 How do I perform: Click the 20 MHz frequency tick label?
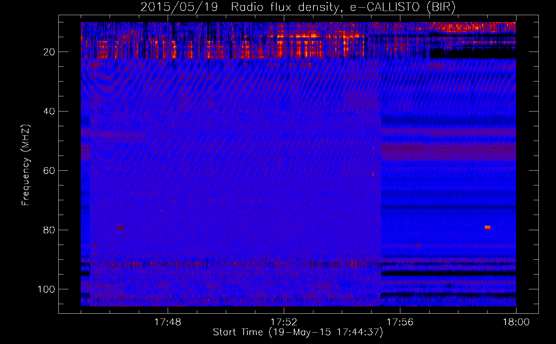coord(49,52)
